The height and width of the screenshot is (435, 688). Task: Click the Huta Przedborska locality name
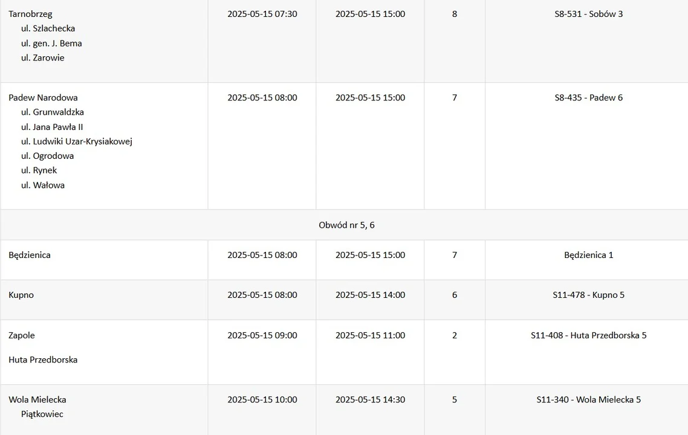click(43, 360)
